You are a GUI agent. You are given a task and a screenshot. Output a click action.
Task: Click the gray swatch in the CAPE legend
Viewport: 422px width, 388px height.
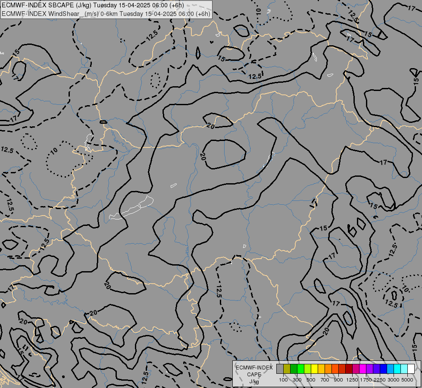point(280,369)
